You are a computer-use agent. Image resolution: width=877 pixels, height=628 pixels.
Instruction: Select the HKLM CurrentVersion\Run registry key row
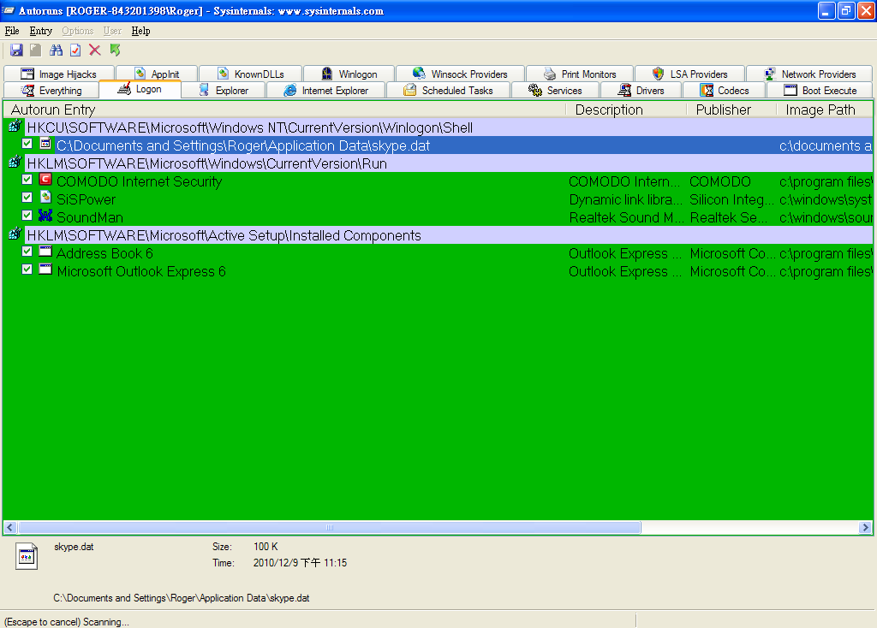(x=438, y=163)
